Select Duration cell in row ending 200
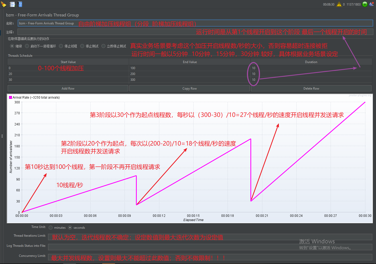The width and height of the screenshot is (376, 264). (311, 74)
